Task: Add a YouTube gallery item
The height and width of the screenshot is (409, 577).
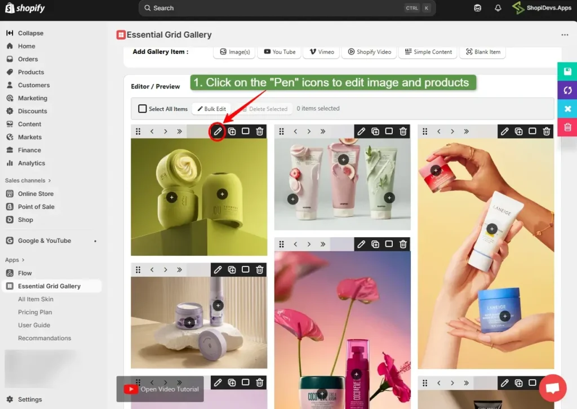Action: pyautogui.click(x=279, y=52)
